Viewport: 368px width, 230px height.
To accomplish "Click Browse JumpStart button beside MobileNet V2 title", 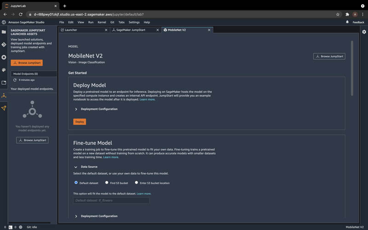I will [329, 56].
